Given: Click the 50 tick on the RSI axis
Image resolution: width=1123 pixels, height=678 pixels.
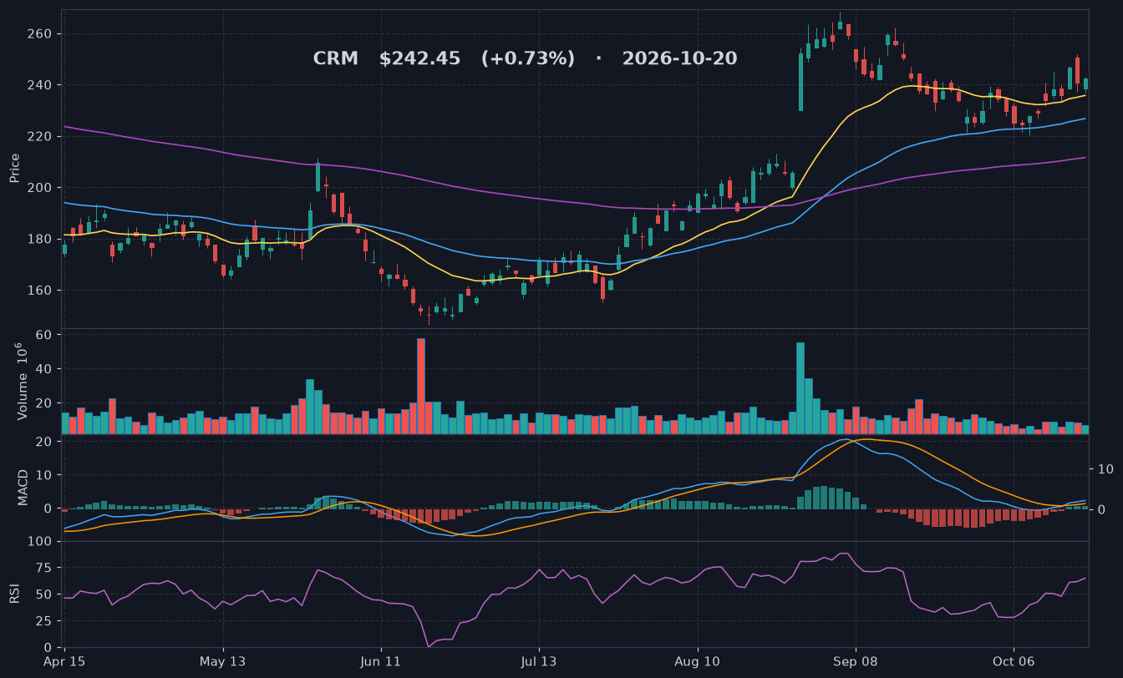Looking at the screenshot, I should click(x=45, y=595).
